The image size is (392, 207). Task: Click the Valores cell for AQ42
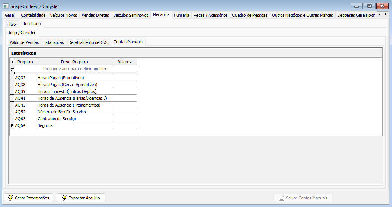[x=125, y=105]
